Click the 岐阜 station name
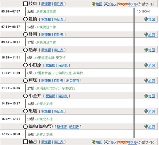 [x=33, y=4]
